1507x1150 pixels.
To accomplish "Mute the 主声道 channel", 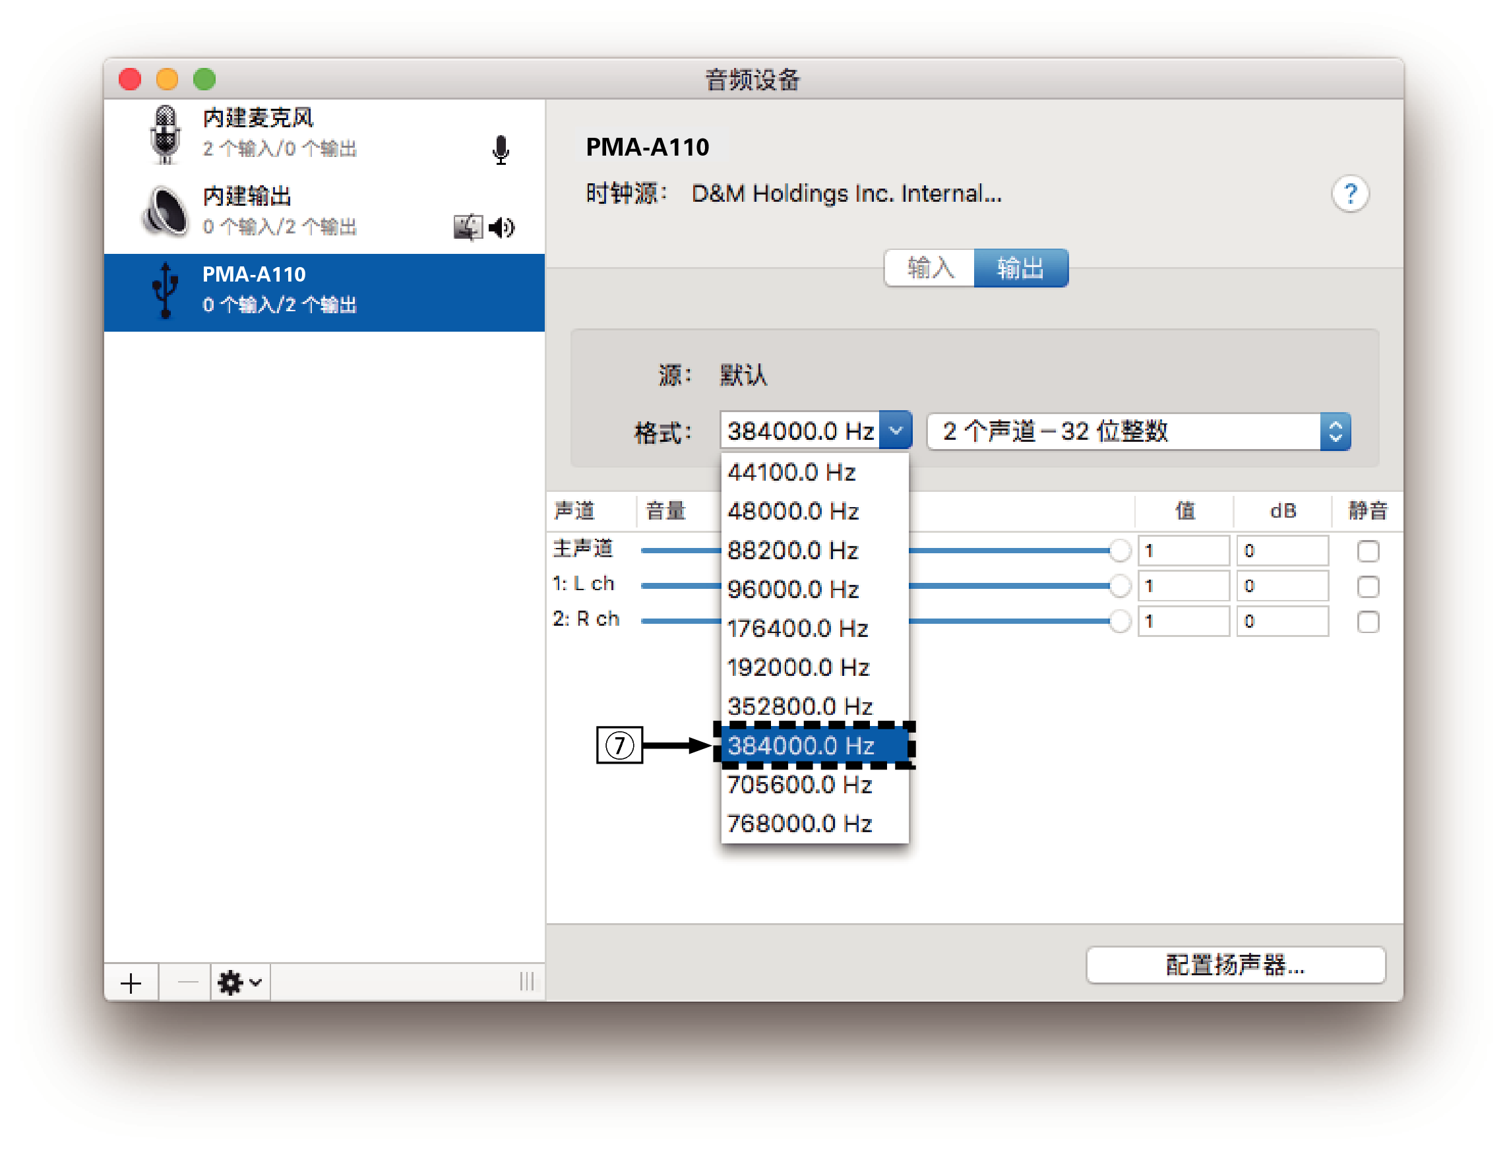I will click(1367, 550).
